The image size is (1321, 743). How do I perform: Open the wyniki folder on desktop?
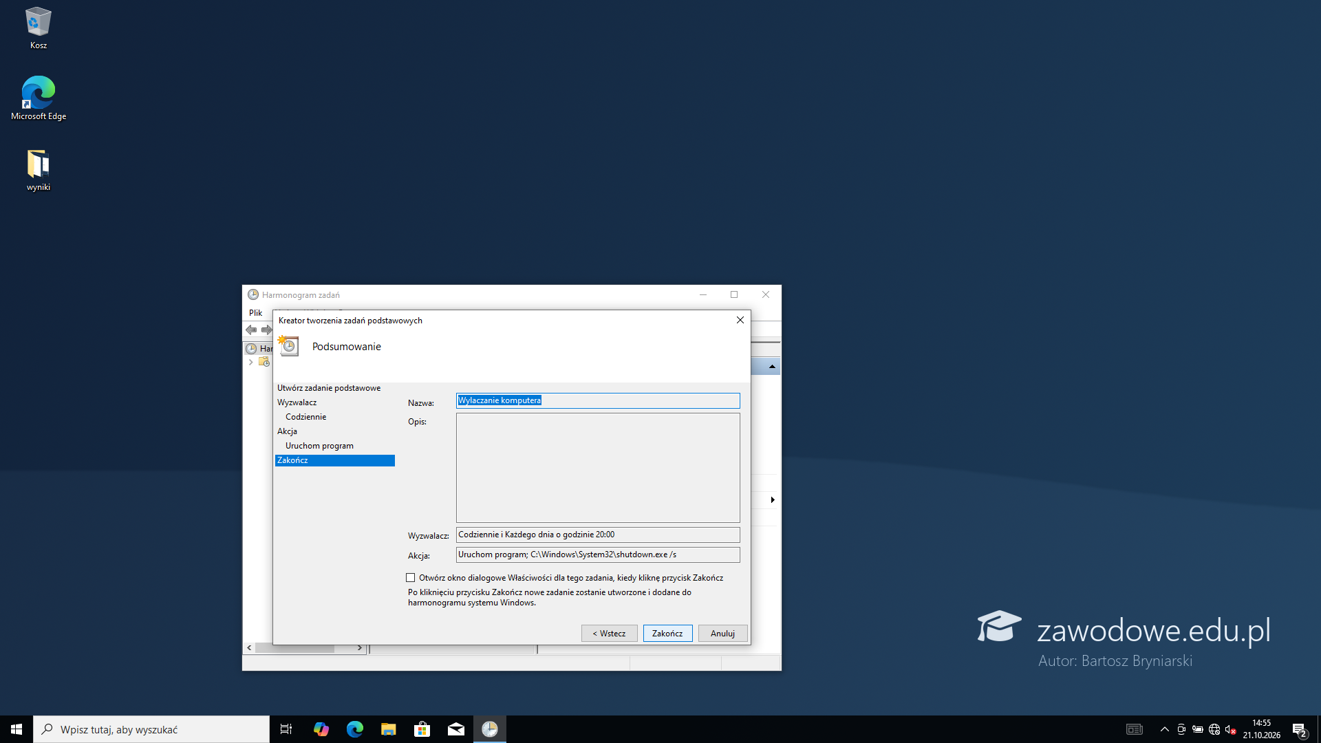pos(38,171)
